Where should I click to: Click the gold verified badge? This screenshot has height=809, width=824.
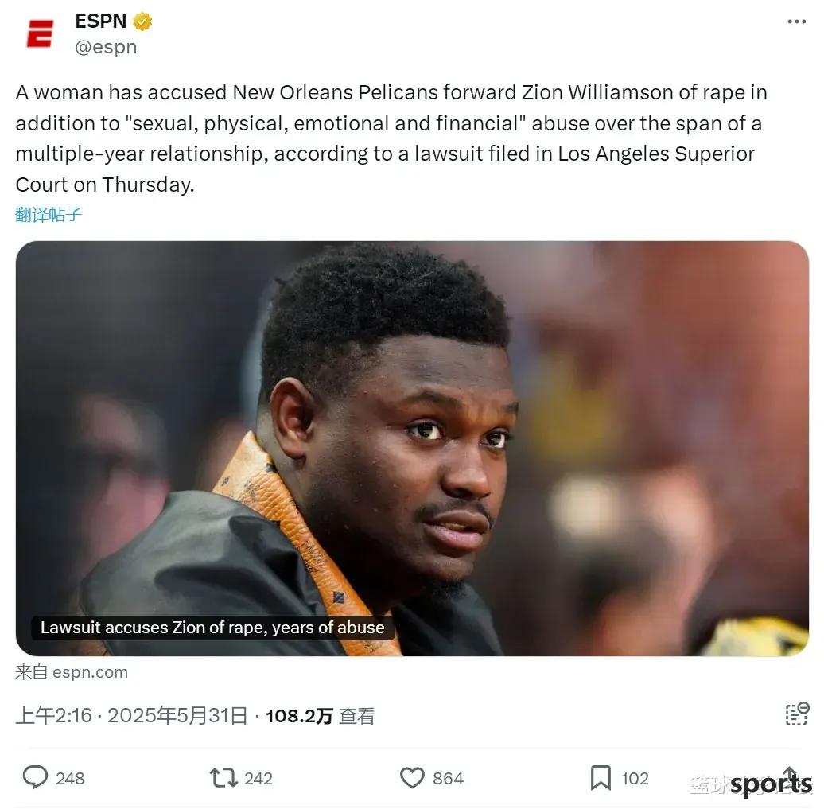tap(142, 21)
